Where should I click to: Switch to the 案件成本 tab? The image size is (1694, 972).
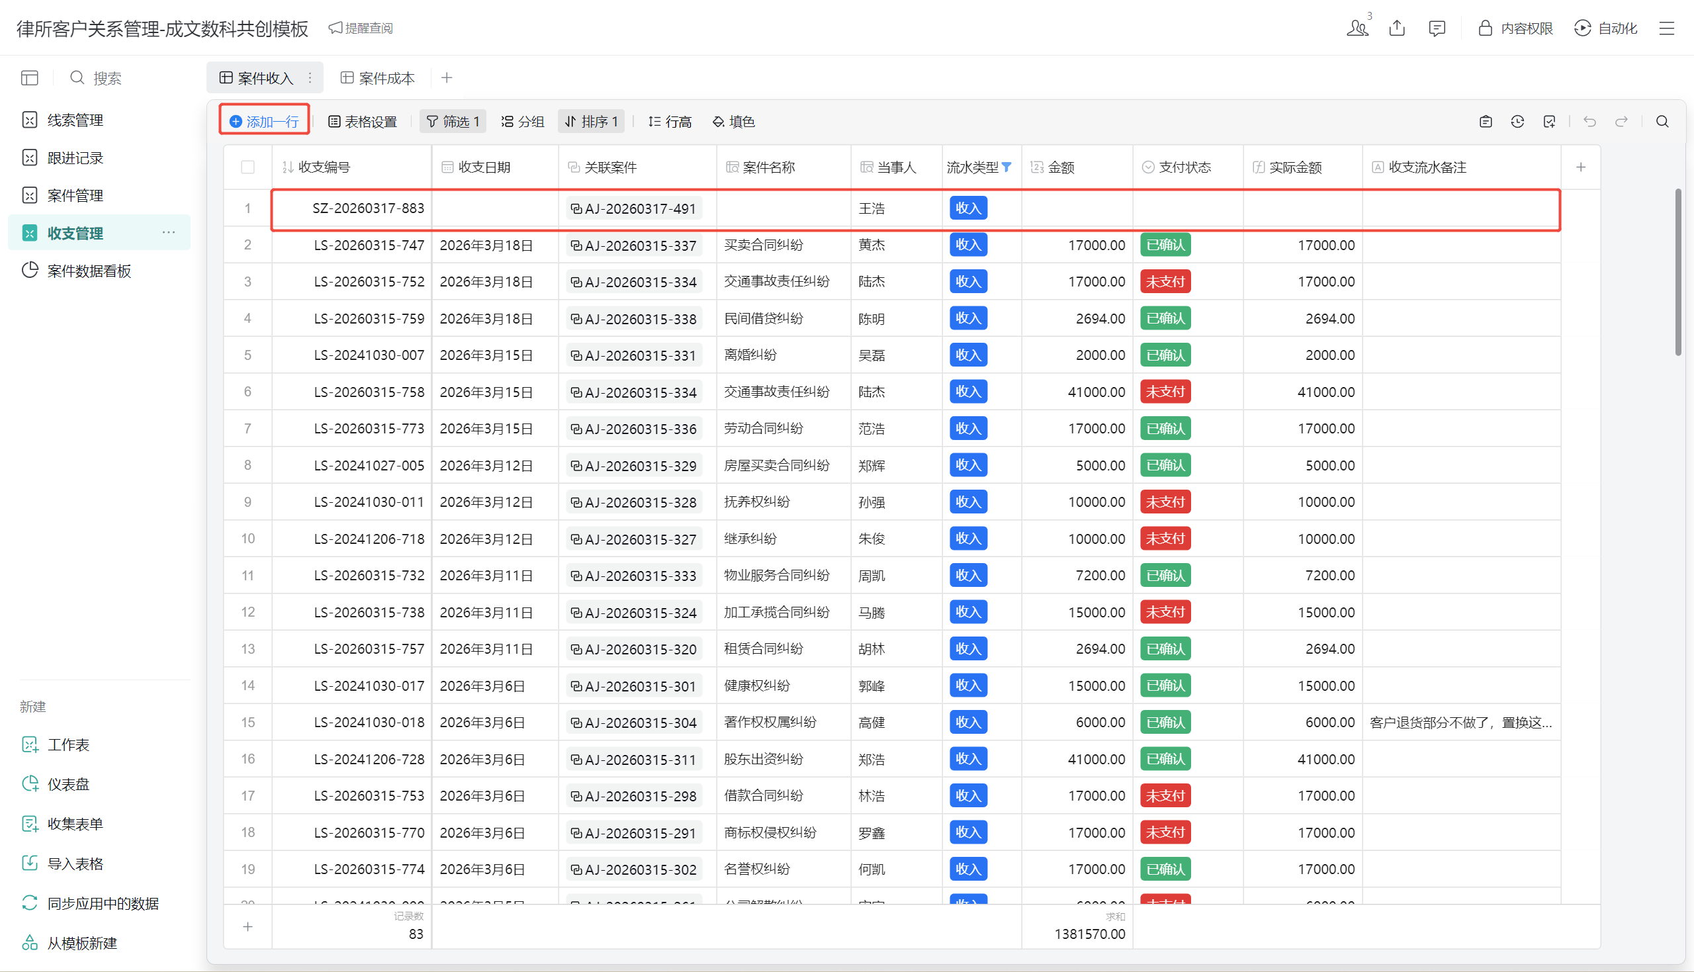[377, 78]
